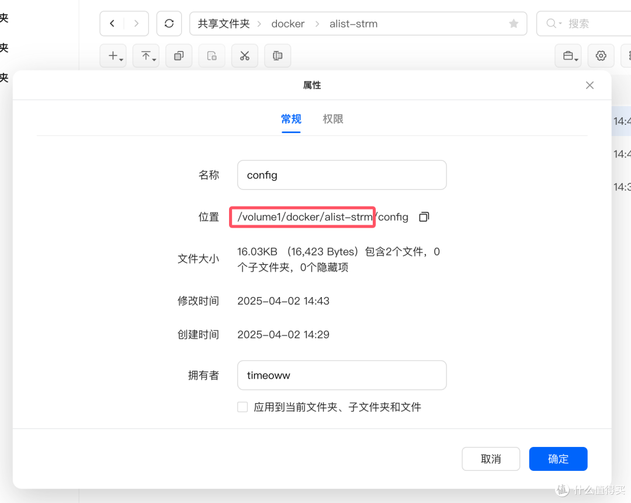Go back using the left arrow navigation button
This screenshot has height=503, width=631.
point(112,24)
